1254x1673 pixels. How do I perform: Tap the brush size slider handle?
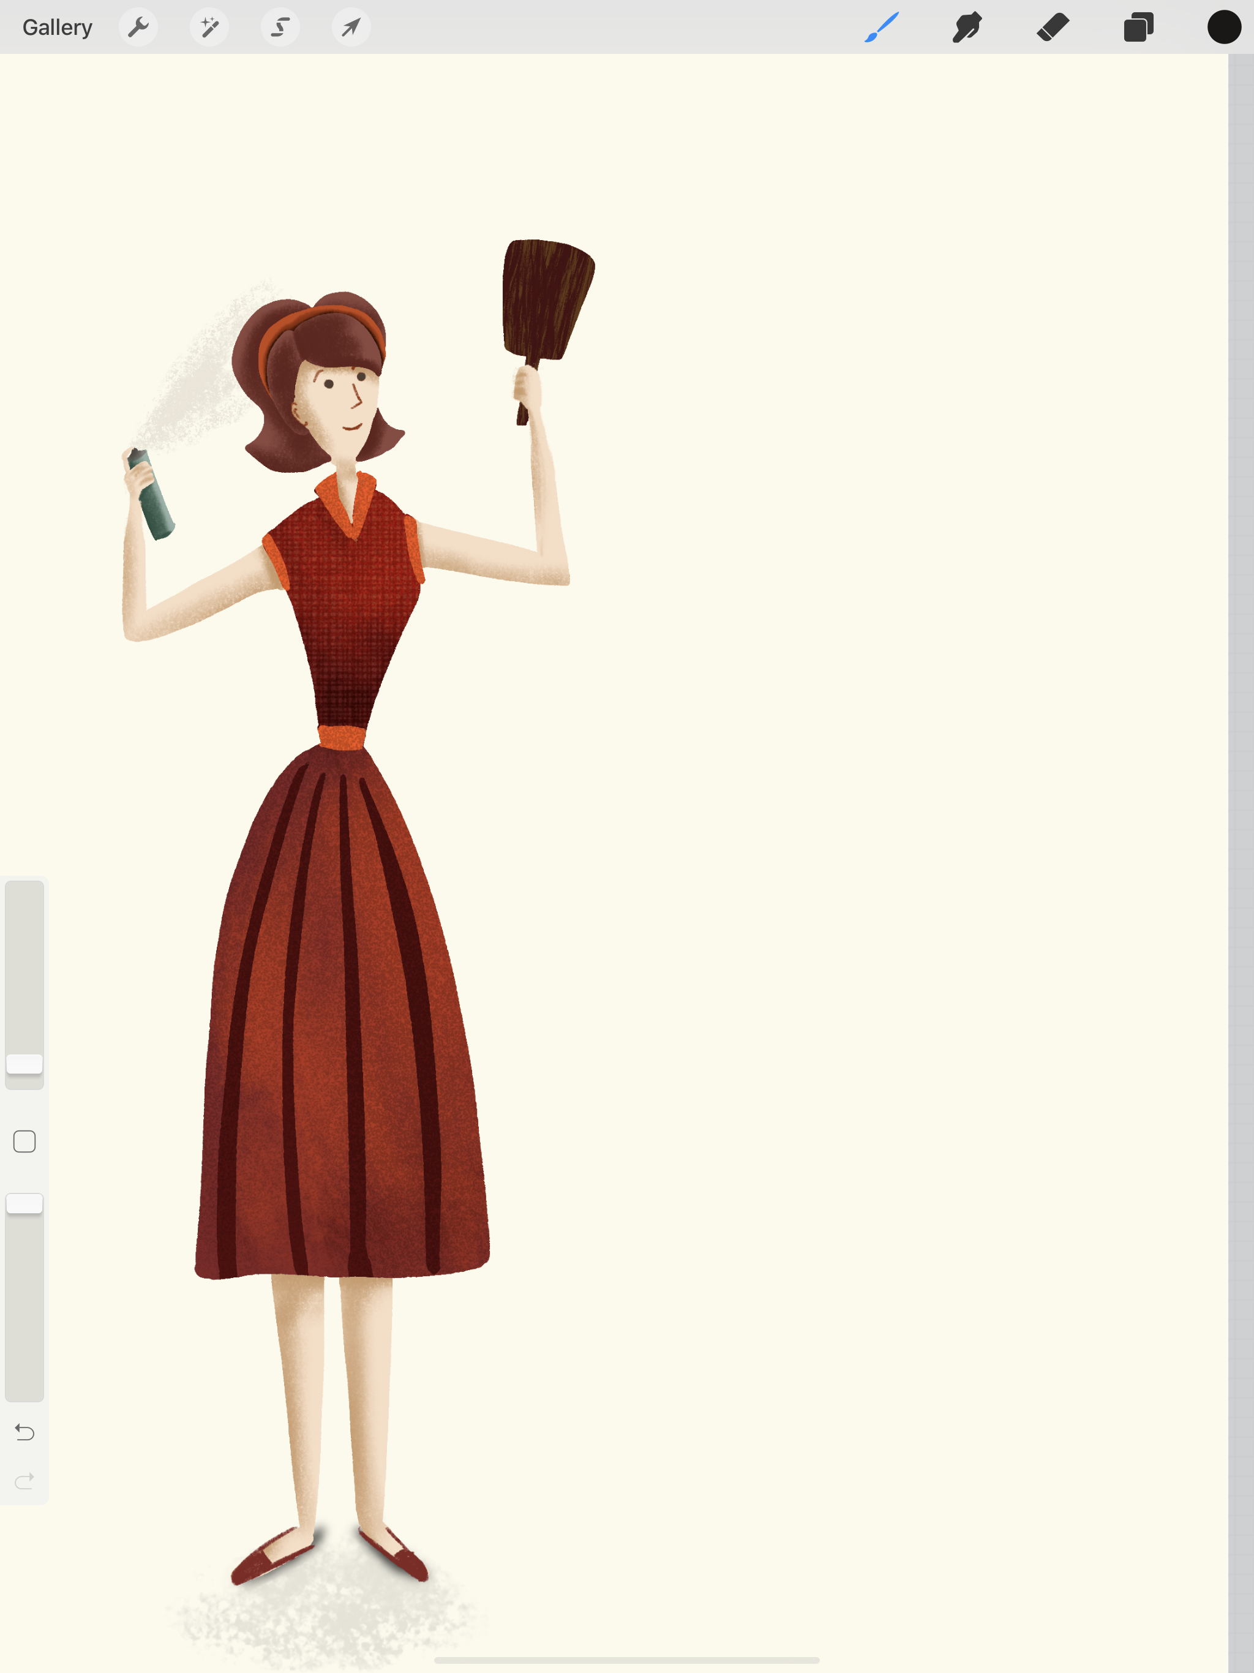coord(24,1064)
